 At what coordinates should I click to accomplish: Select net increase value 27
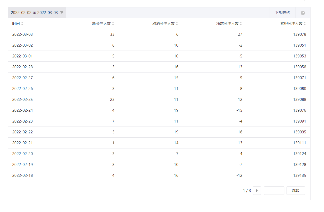coord(240,34)
